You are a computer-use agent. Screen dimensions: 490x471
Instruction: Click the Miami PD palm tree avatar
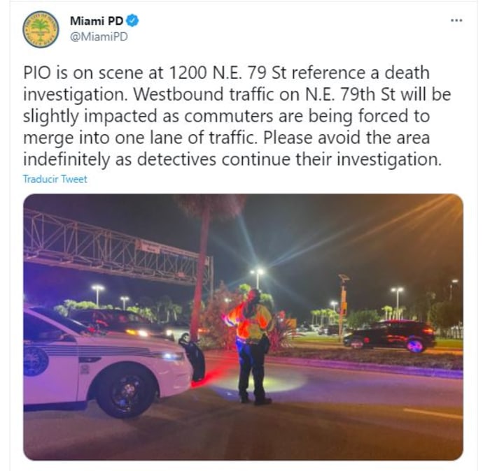click(x=41, y=29)
